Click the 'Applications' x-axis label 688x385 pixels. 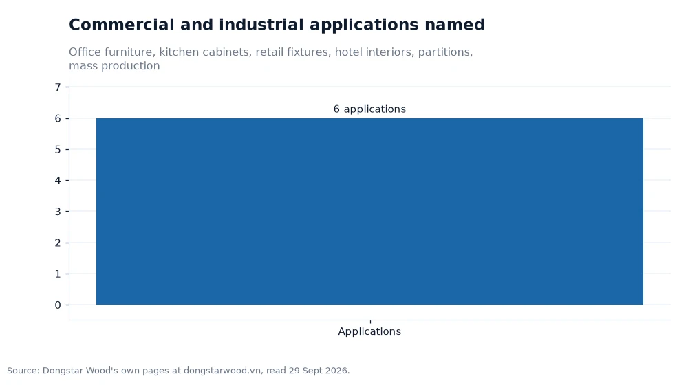369,331
